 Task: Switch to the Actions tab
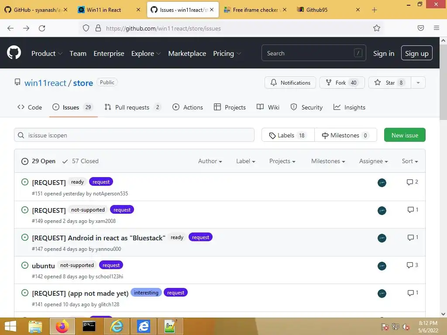click(x=188, y=107)
